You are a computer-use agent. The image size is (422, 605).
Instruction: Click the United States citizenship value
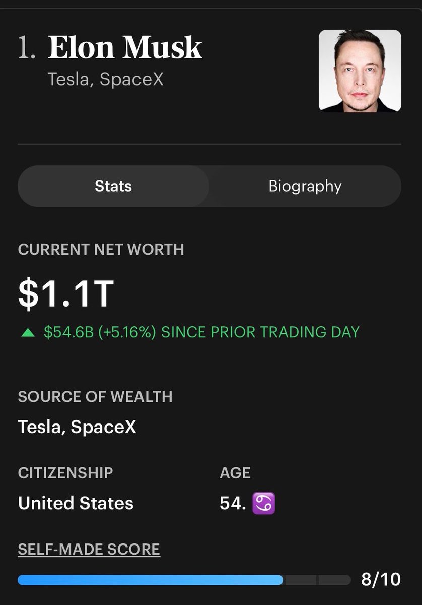76,503
